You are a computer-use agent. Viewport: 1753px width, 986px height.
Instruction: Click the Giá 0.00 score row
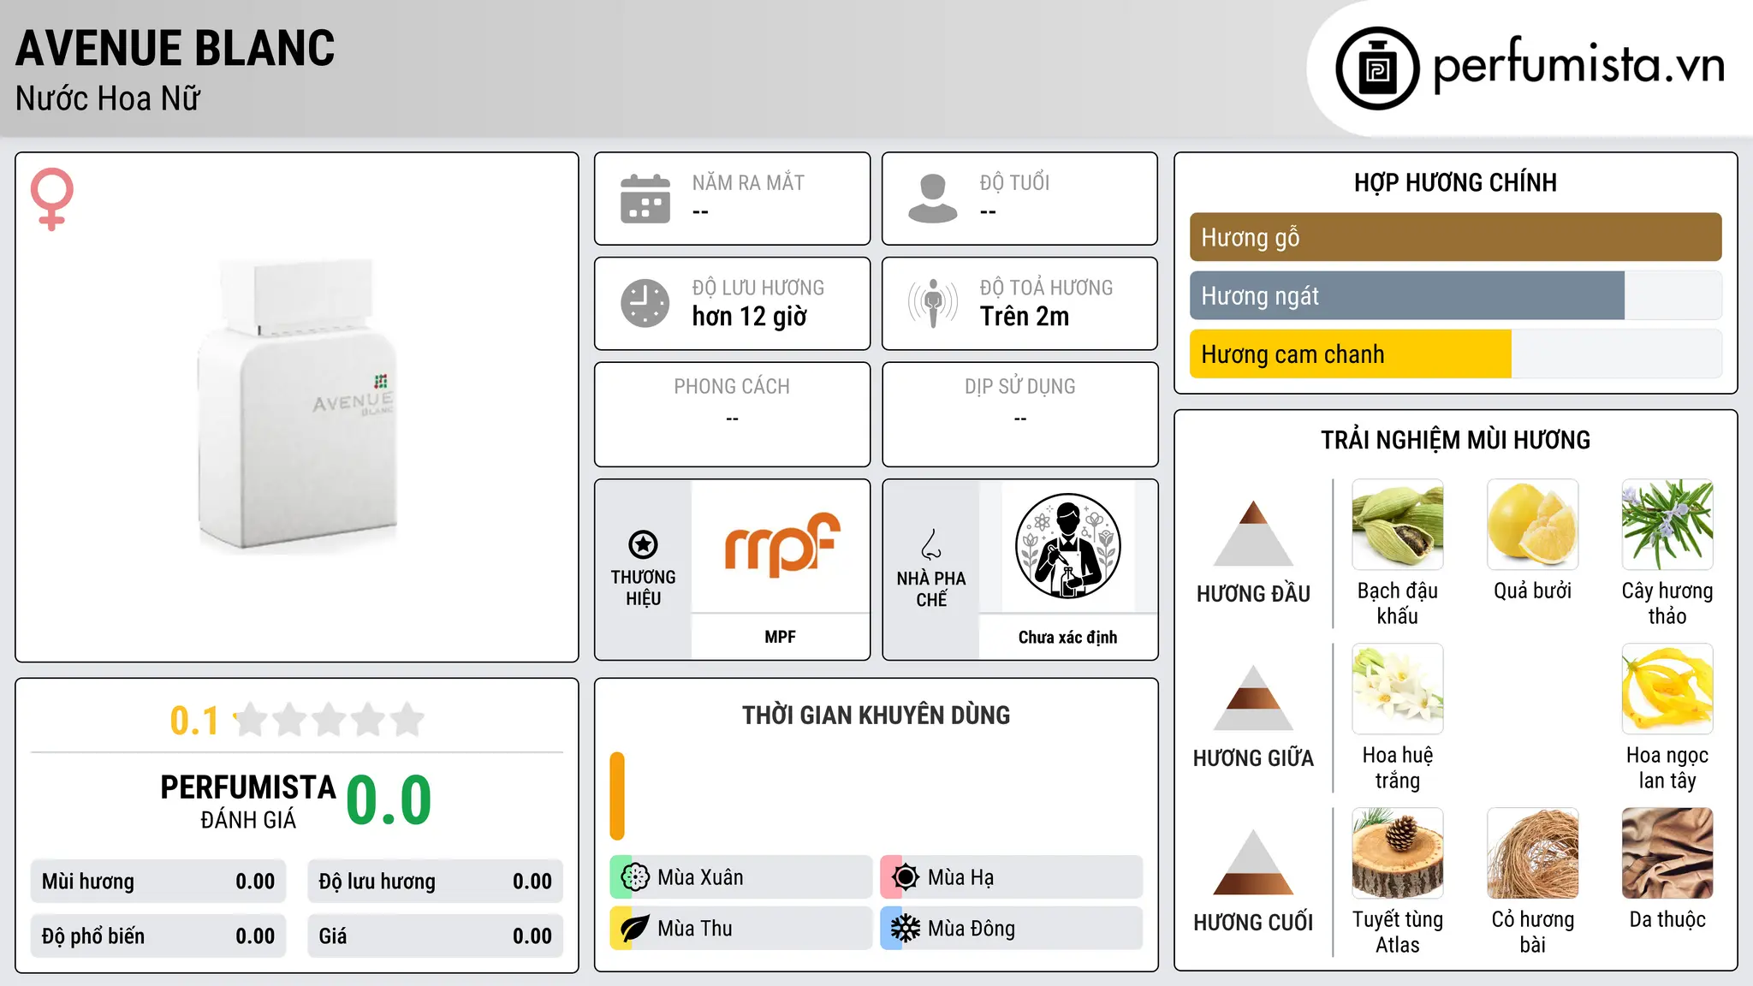tap(435, 936)
